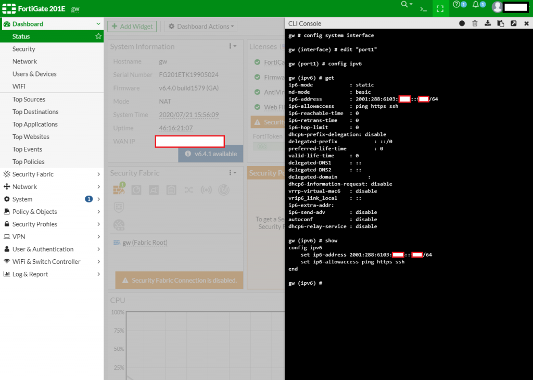This screenshot has width=533, height=380.
Task: Expand the VPN menu
Action: point(52,236)
